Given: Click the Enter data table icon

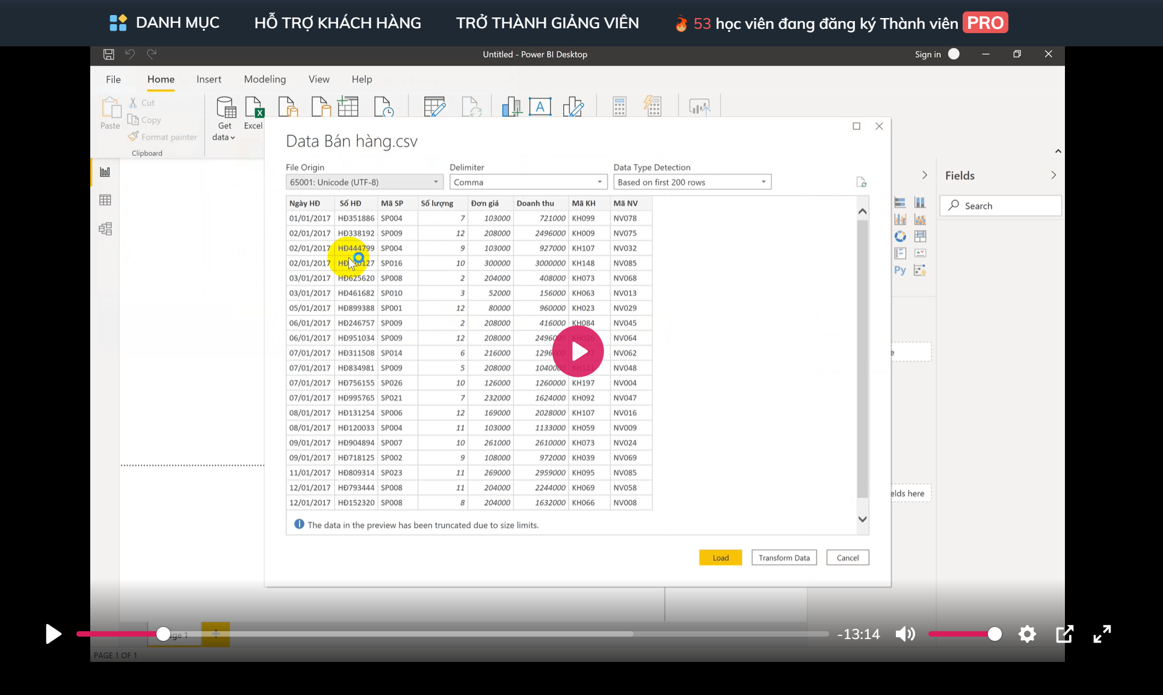Looking at the screenshot, I should [348, 107].
